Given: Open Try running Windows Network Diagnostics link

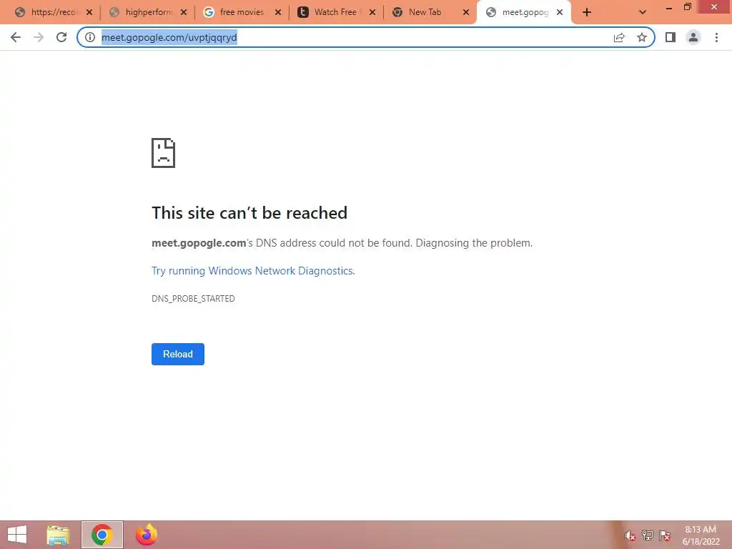Looking at the screenshot, I should click(253, 271).
